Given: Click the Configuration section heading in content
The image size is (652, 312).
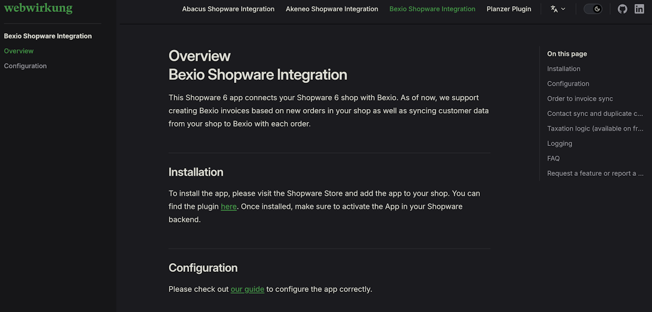Looking at the screenshot, I should (x=203, y=268).
